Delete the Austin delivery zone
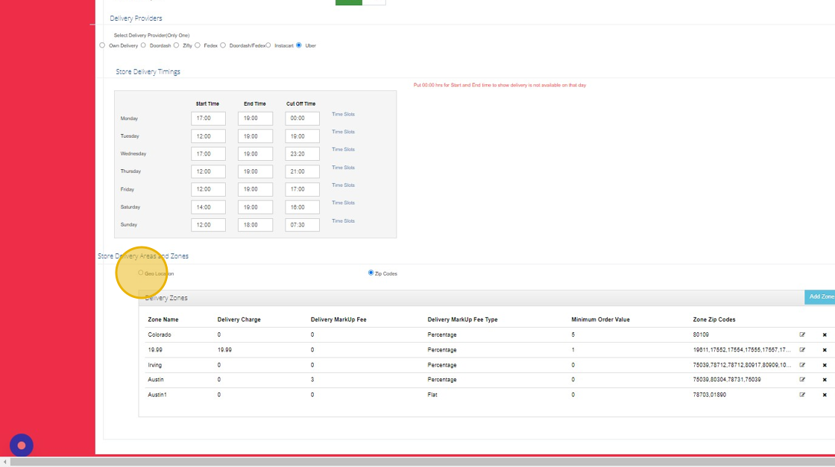Image resolution: width=835 pixels, height=467 pixels. click(825, 380)
